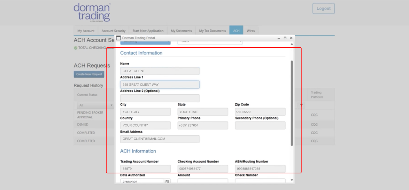409x190 pixels.
Task: Click the green checkmark beside TOTAL CHECKING
Action: 76,48
